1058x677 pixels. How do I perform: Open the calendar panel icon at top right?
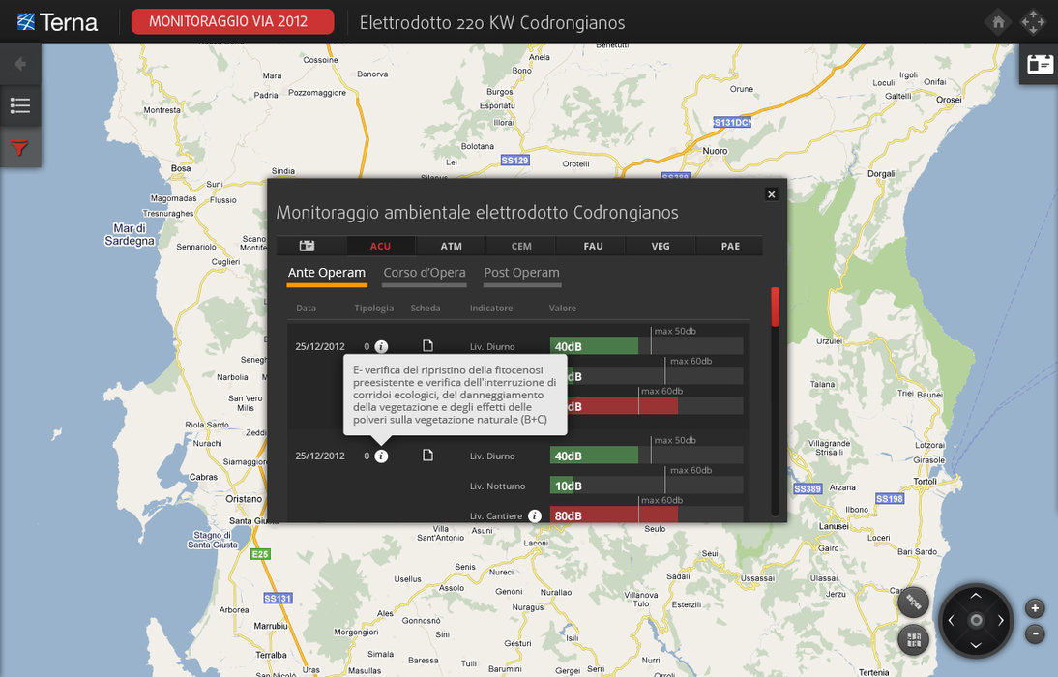[1040, 64]
